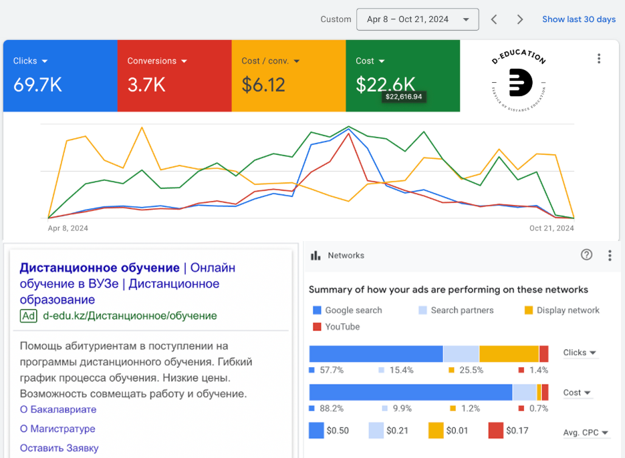Go to previous date range arrow
This screenshot has height=458, width=625.
494,19
